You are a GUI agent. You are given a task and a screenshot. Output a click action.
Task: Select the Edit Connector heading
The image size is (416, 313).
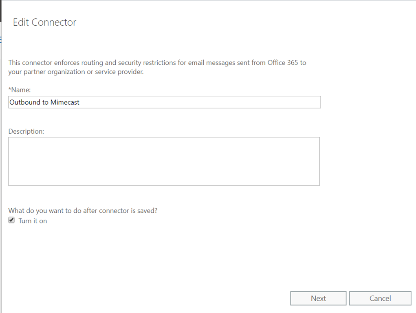44,22
